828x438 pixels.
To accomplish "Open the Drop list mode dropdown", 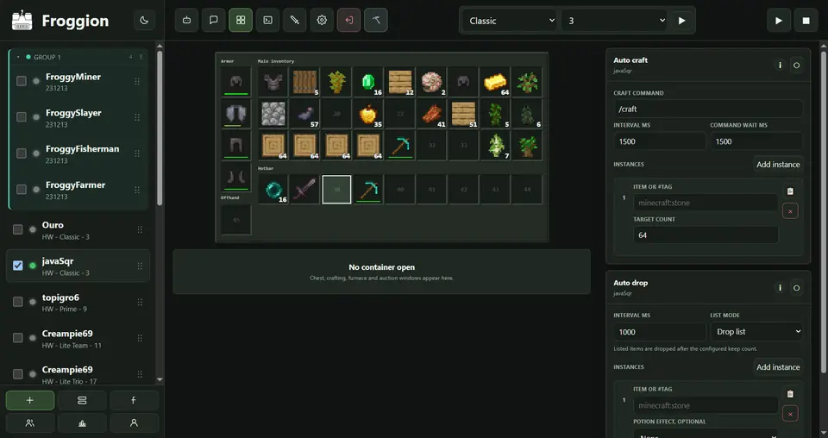I will pyautogui.click(x=756, y=331).
